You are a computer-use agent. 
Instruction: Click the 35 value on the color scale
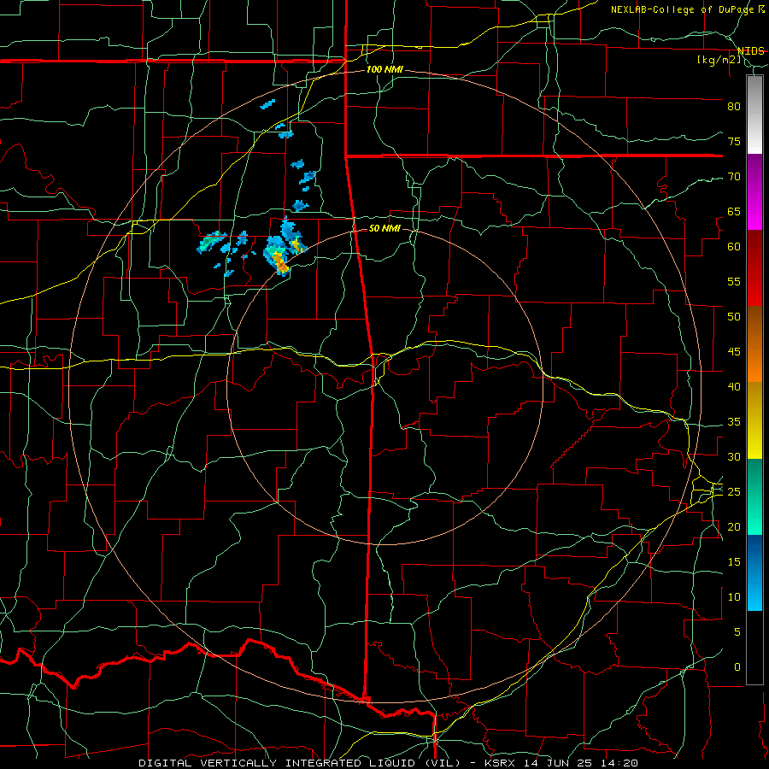(x=734, y=422)
